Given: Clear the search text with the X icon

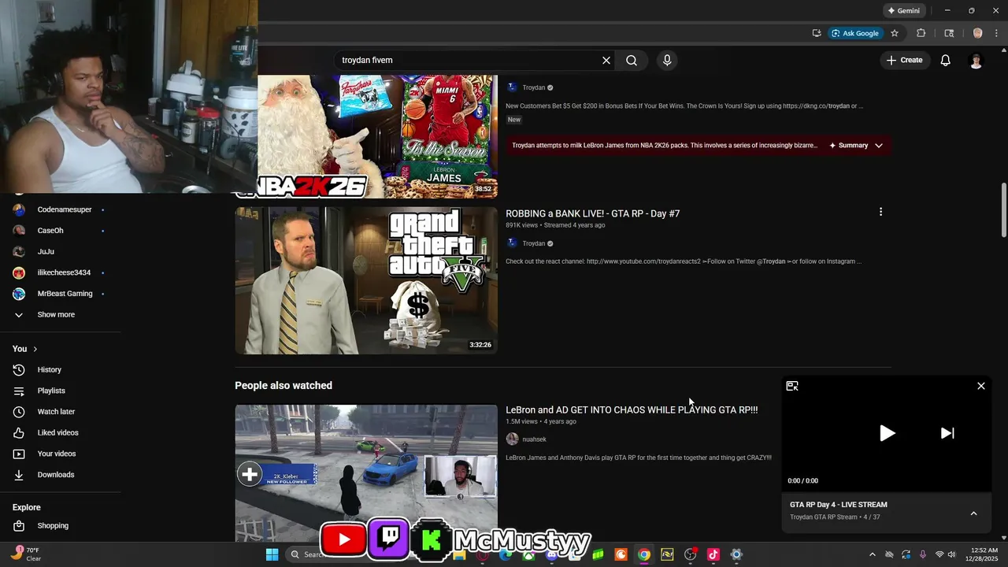Looking at the screenshot, I should point(606,61).
